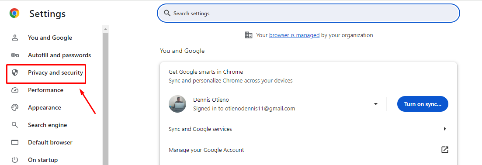Click the Default browser window icon

click(15, 143)
